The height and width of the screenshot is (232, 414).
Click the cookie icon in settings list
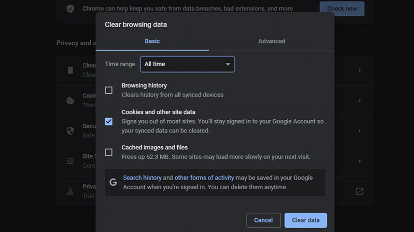pyautogui.click(x=70, y=100)
